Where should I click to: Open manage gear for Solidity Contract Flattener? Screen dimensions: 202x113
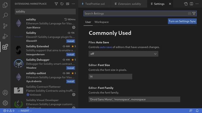tap(74, 94)
